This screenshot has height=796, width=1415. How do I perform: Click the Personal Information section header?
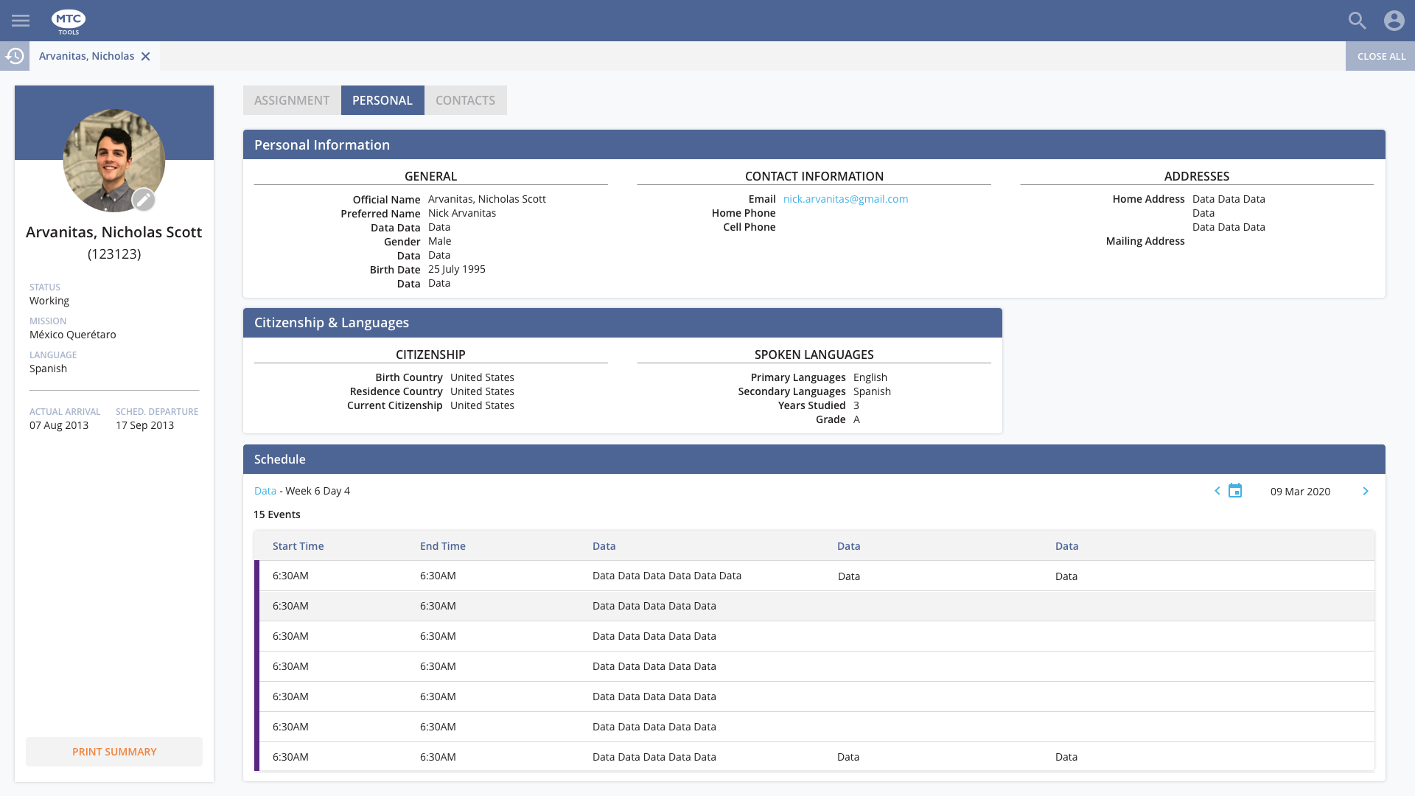tap(814, 144)
